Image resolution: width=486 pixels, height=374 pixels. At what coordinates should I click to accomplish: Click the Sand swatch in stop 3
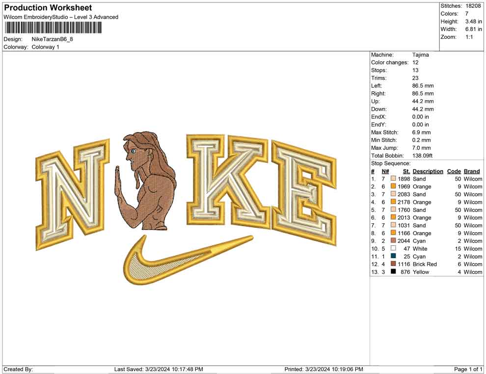pos(393,194)
